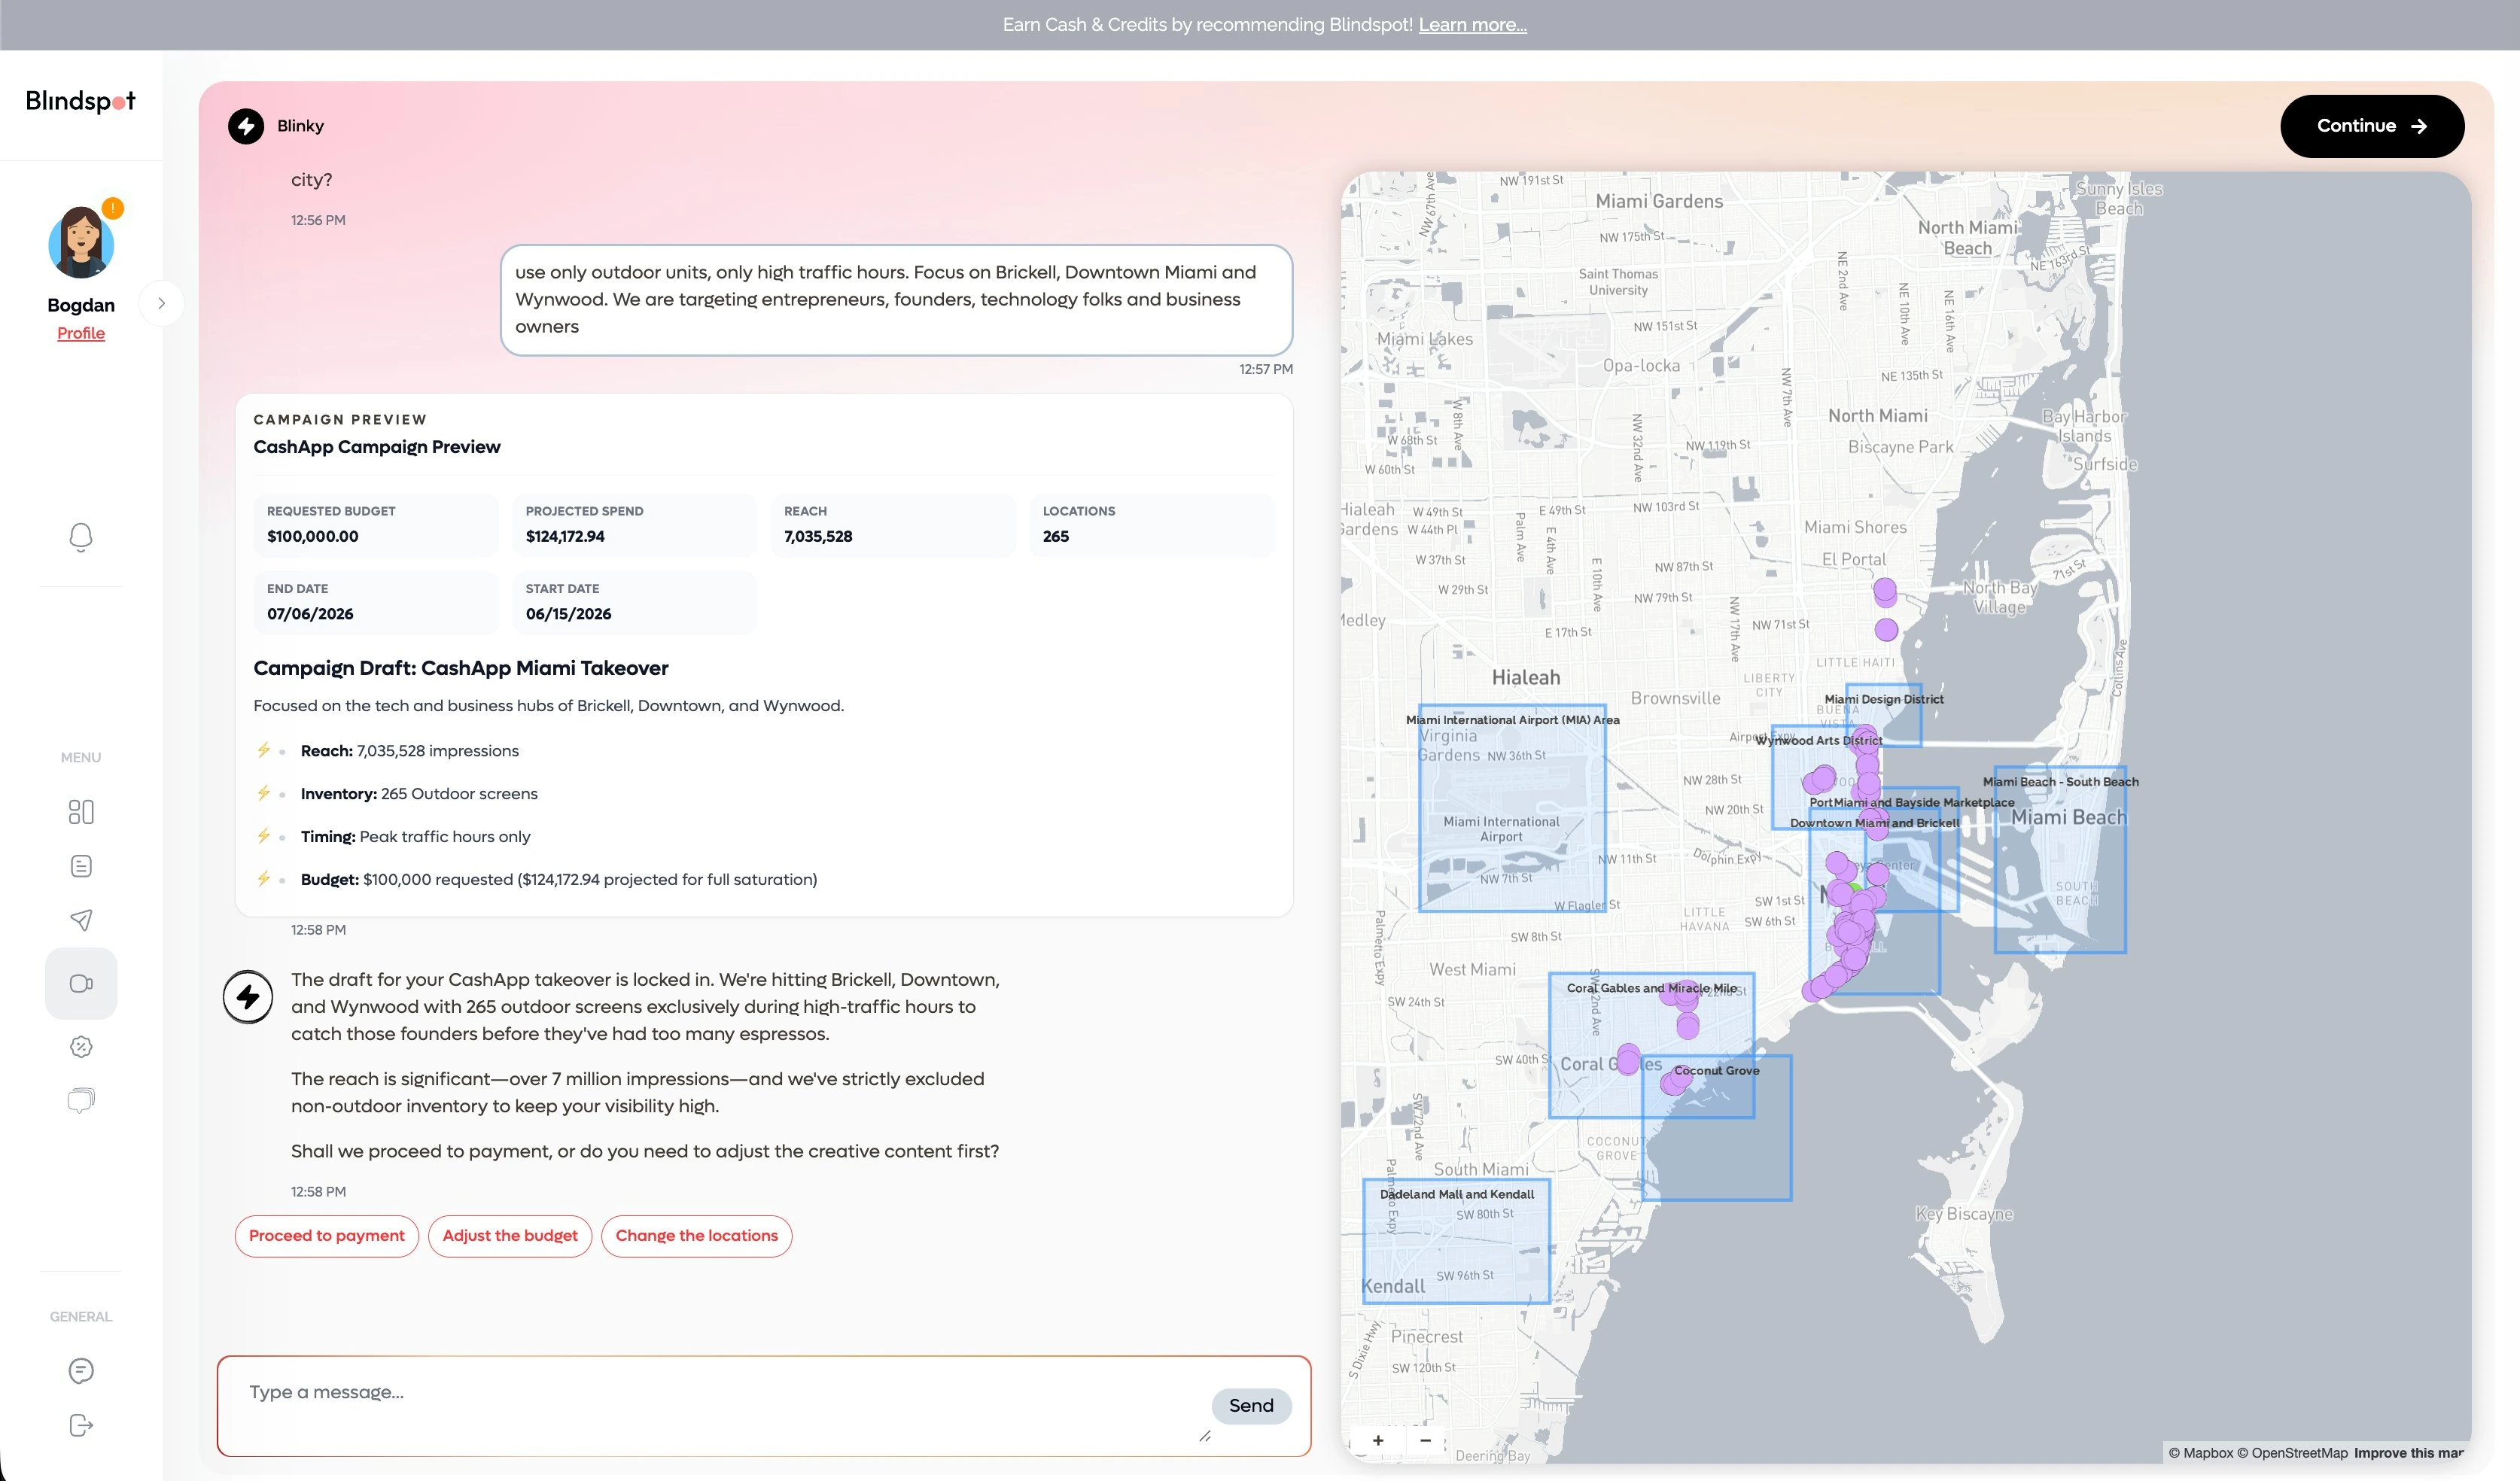Image resolution: width=2520 pixels, height=1481 pixels.
Task: Click the Continue button
Action: tap(2372, 126)
